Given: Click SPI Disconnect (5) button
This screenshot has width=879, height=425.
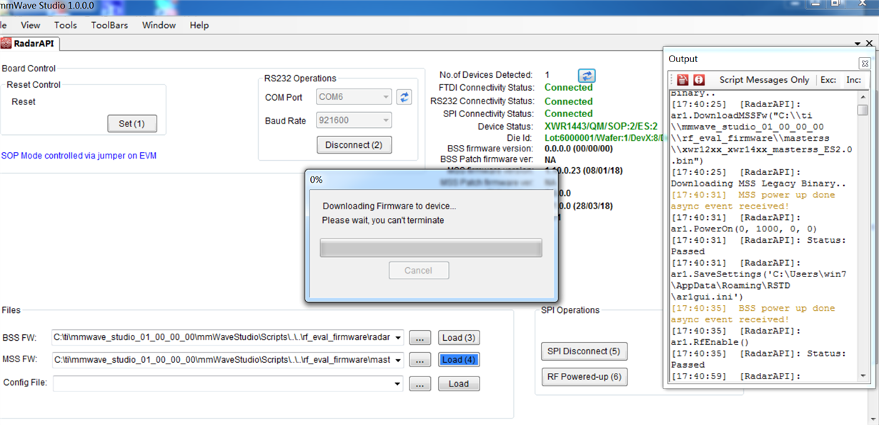Looking at the screenshot, I should click(x=584, y=351).
